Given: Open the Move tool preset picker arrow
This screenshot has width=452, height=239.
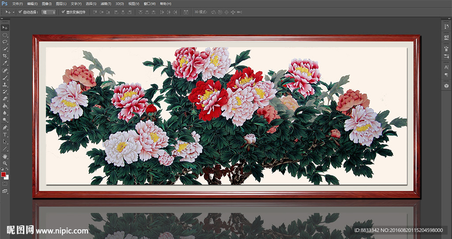Looking at the screenshot, I should (14, 12).
